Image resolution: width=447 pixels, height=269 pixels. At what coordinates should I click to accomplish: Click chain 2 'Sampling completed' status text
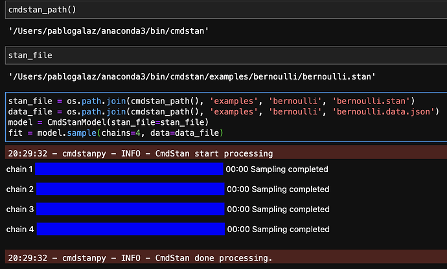[x=290, y=189]
